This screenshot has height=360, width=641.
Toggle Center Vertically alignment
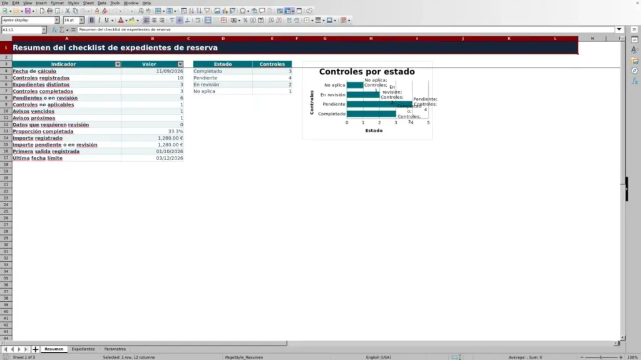tap(180, 20)
